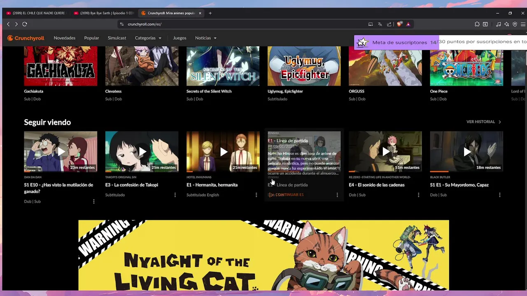Image resolution: width=527 pixels, height=296 pixels.
Task: Open the new tab plus button
Action: (x=210, y=13)
